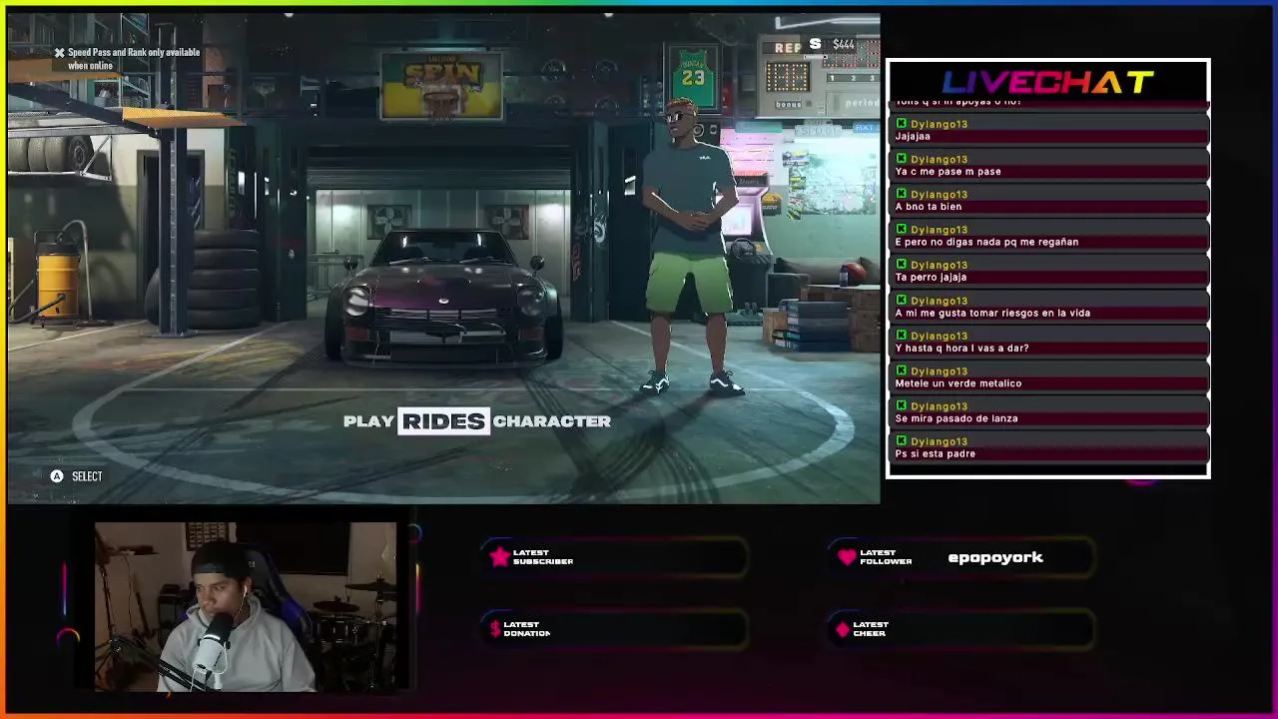Click Xbox icon above Ya c me pase

pyautogui.click(x=902, y=159)
